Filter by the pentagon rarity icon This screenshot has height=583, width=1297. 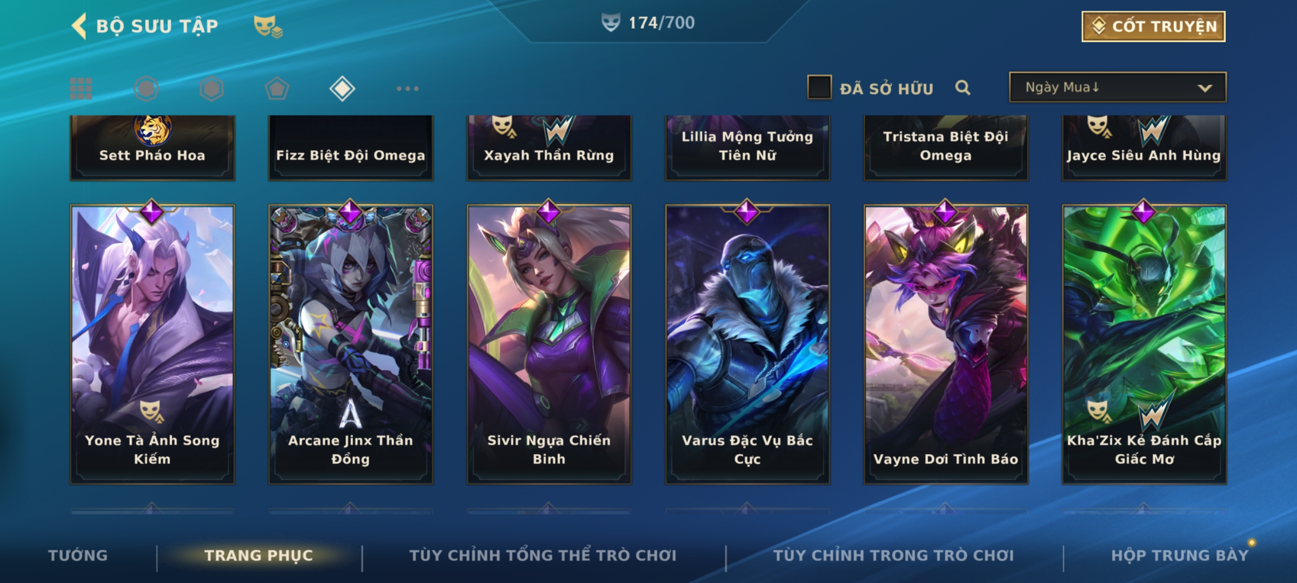277,89
